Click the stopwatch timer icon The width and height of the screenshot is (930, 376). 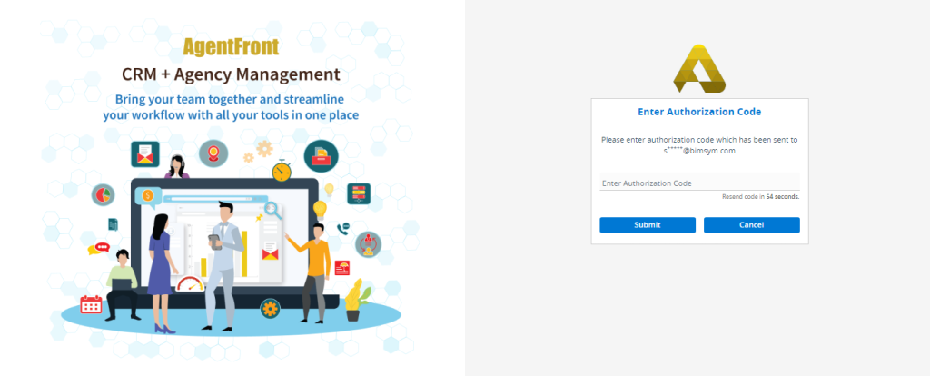tap(282, 170)
